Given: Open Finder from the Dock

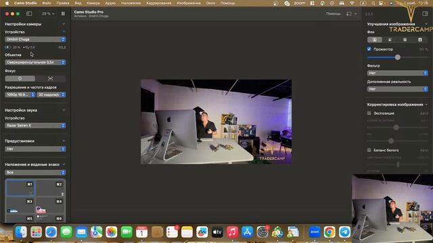Looking at the screenshot, I should point(21,232).
